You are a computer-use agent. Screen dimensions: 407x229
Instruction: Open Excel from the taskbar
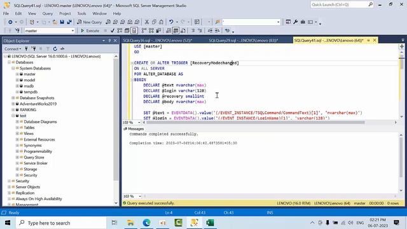click(210, 223)
